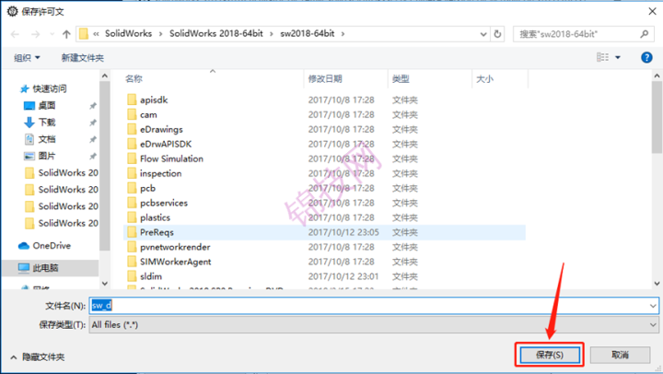663x374 pixels.
Task: Open recent locations dropdown arrow
Action: click(52, 34)
